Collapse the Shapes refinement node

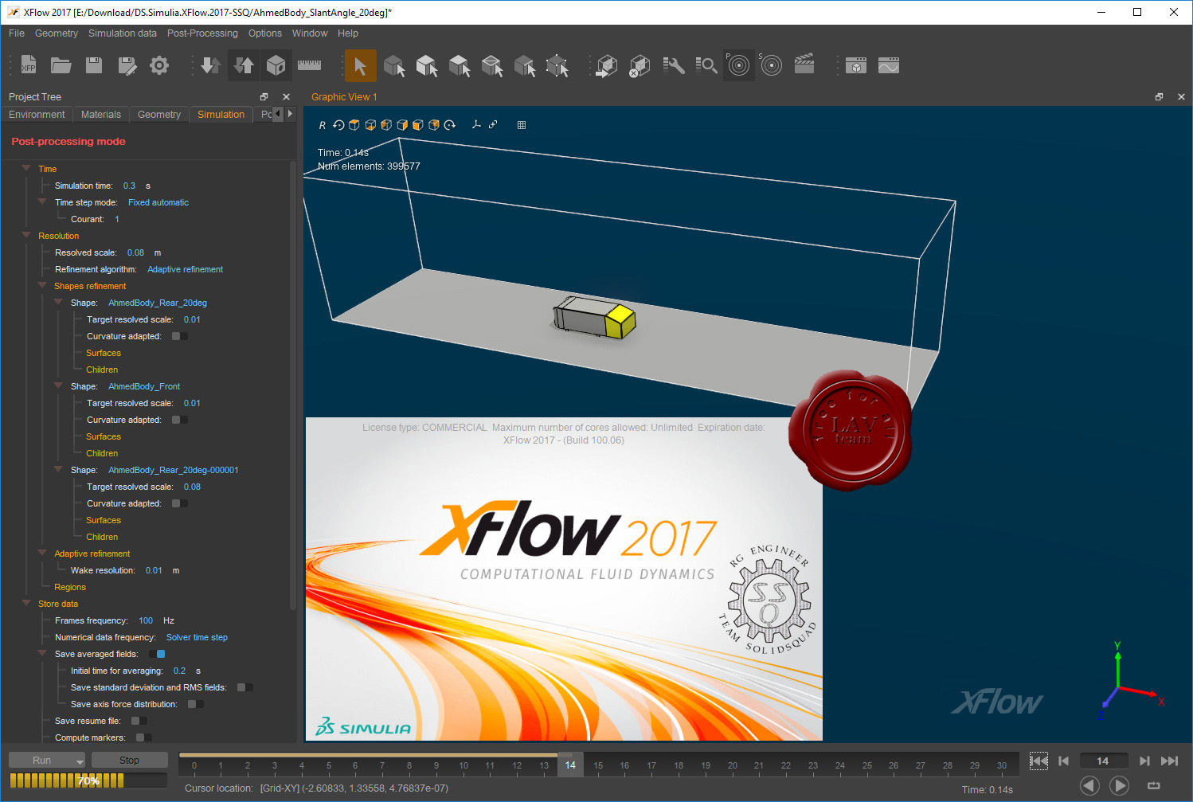pos(42,285)
